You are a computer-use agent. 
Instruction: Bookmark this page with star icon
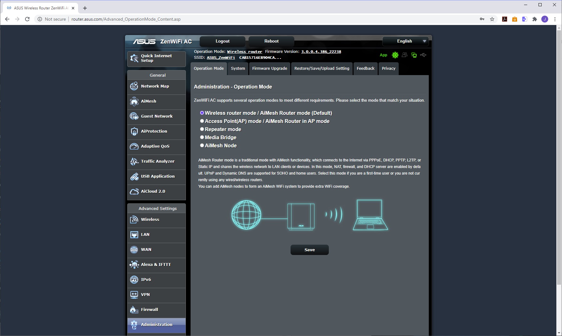(x=492, y=19)
